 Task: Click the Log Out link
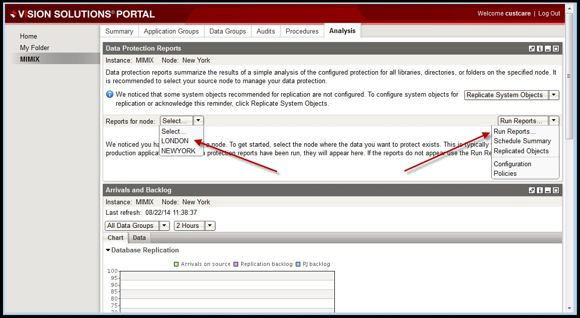tap(549, 14)
